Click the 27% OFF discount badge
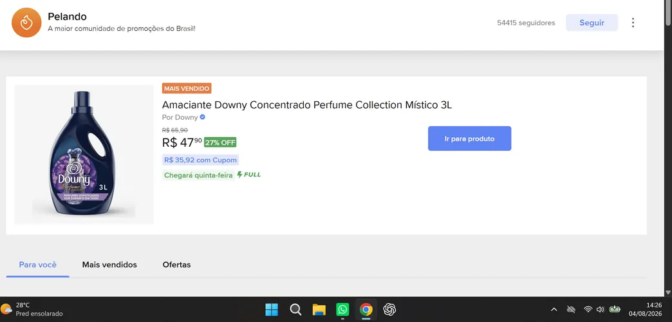Image resolution: width=672 pixels, height=322 pixels. tap(220, 142)
